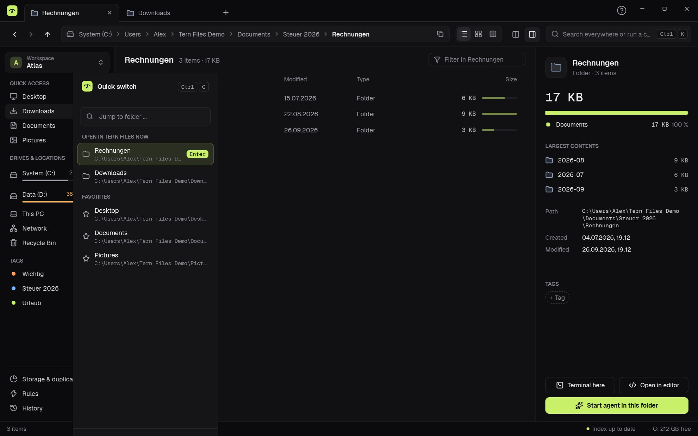Sort by the Size column header
Viewport: 698px width, 436px height.
[x=511, y=79]
